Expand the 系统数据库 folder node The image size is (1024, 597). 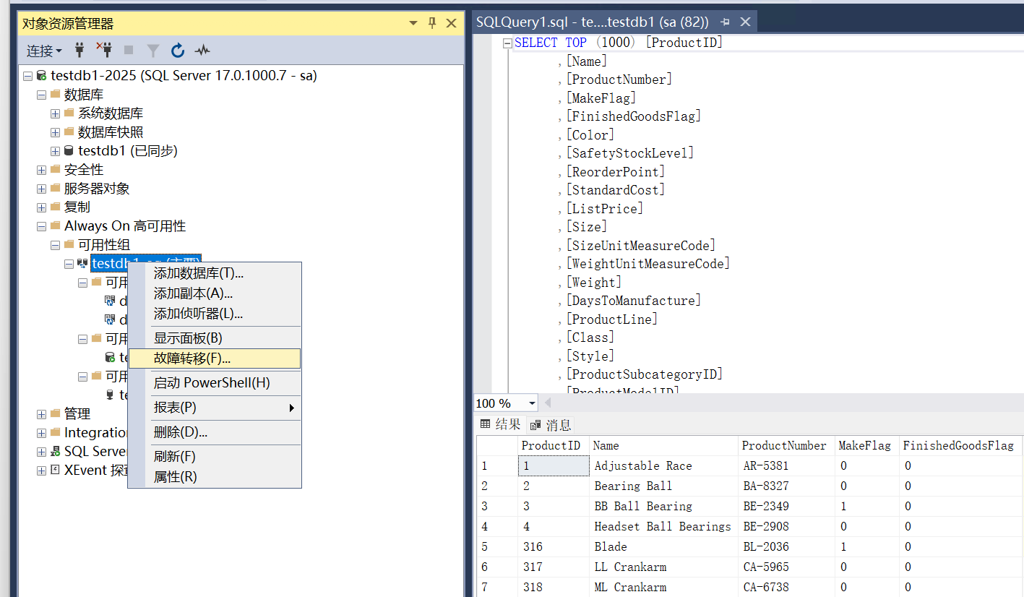55,113
